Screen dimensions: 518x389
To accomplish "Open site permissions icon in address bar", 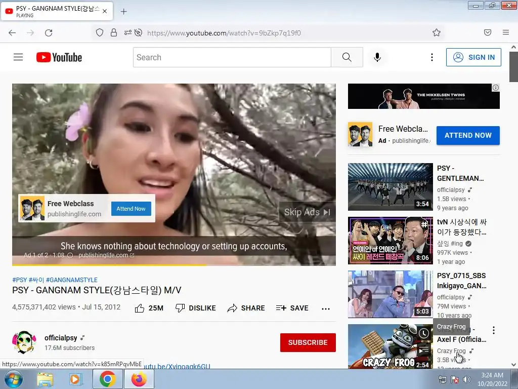I will [127, 32].
